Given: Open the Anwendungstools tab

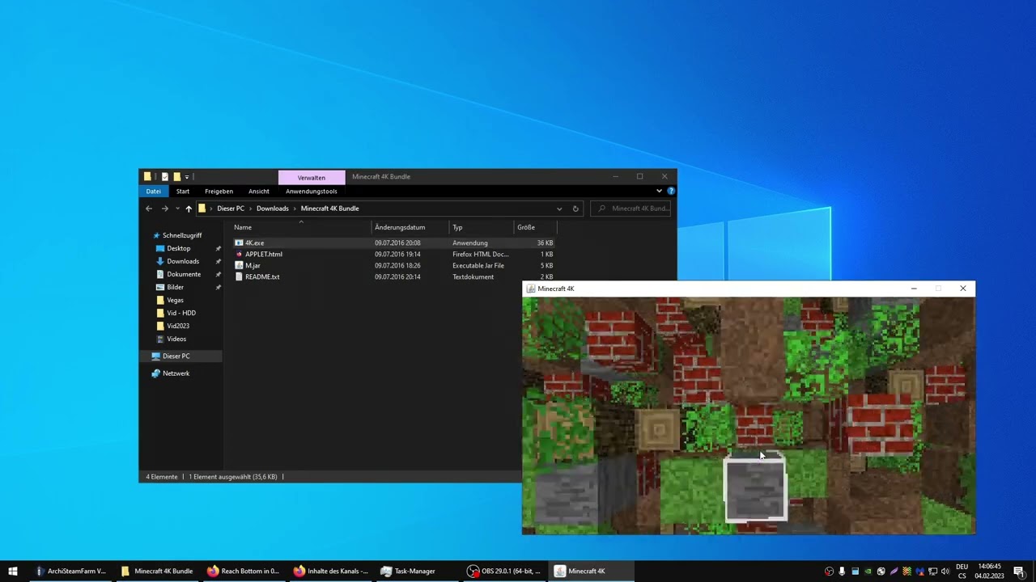Looking at the screenshot, I should point(312,191).
